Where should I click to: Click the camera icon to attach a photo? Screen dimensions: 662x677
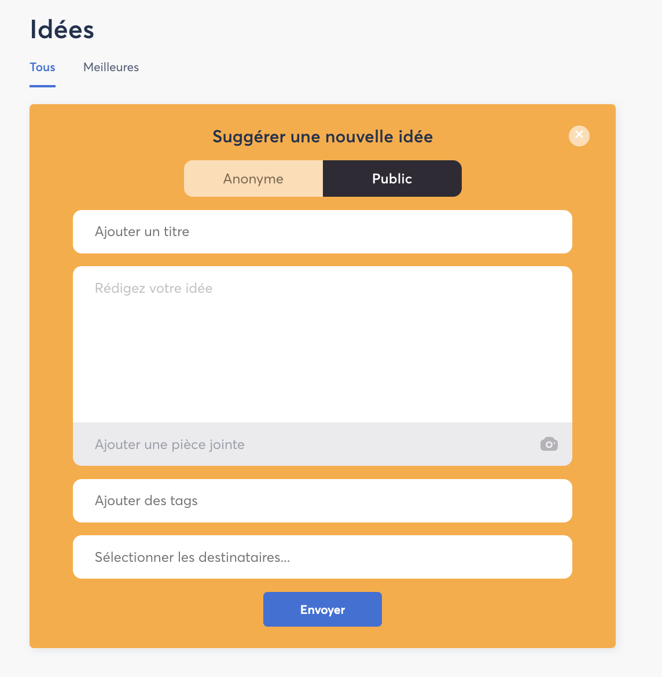pos(549,444)
